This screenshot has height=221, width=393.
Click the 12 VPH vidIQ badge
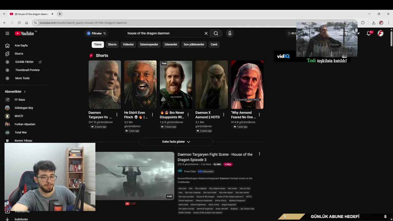[217, 165]
